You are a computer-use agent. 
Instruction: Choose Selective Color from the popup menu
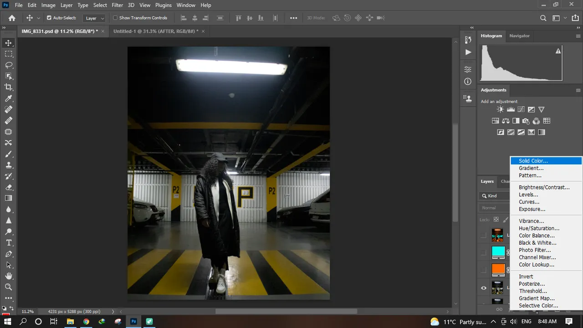coord(546,306)
